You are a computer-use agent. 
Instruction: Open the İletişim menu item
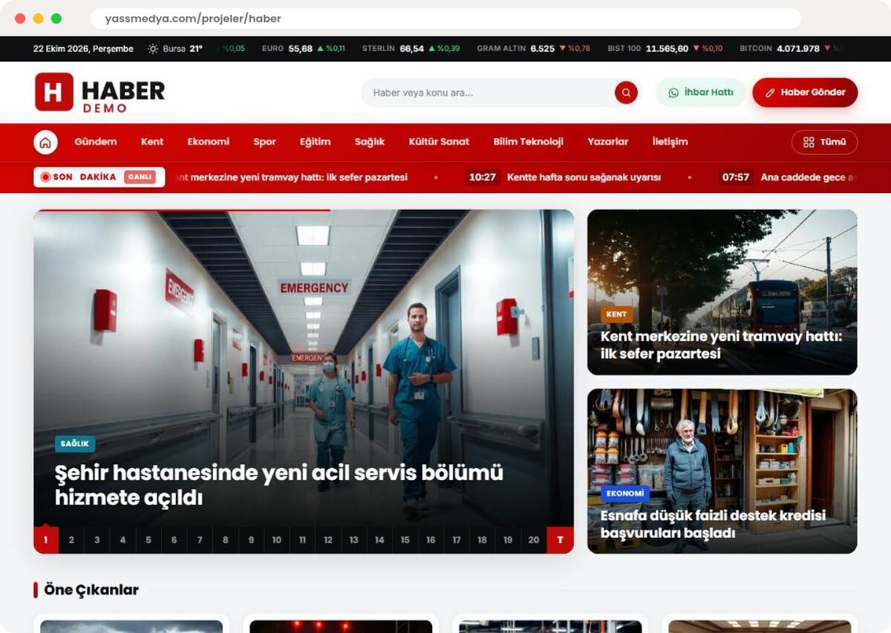(670, 142)
